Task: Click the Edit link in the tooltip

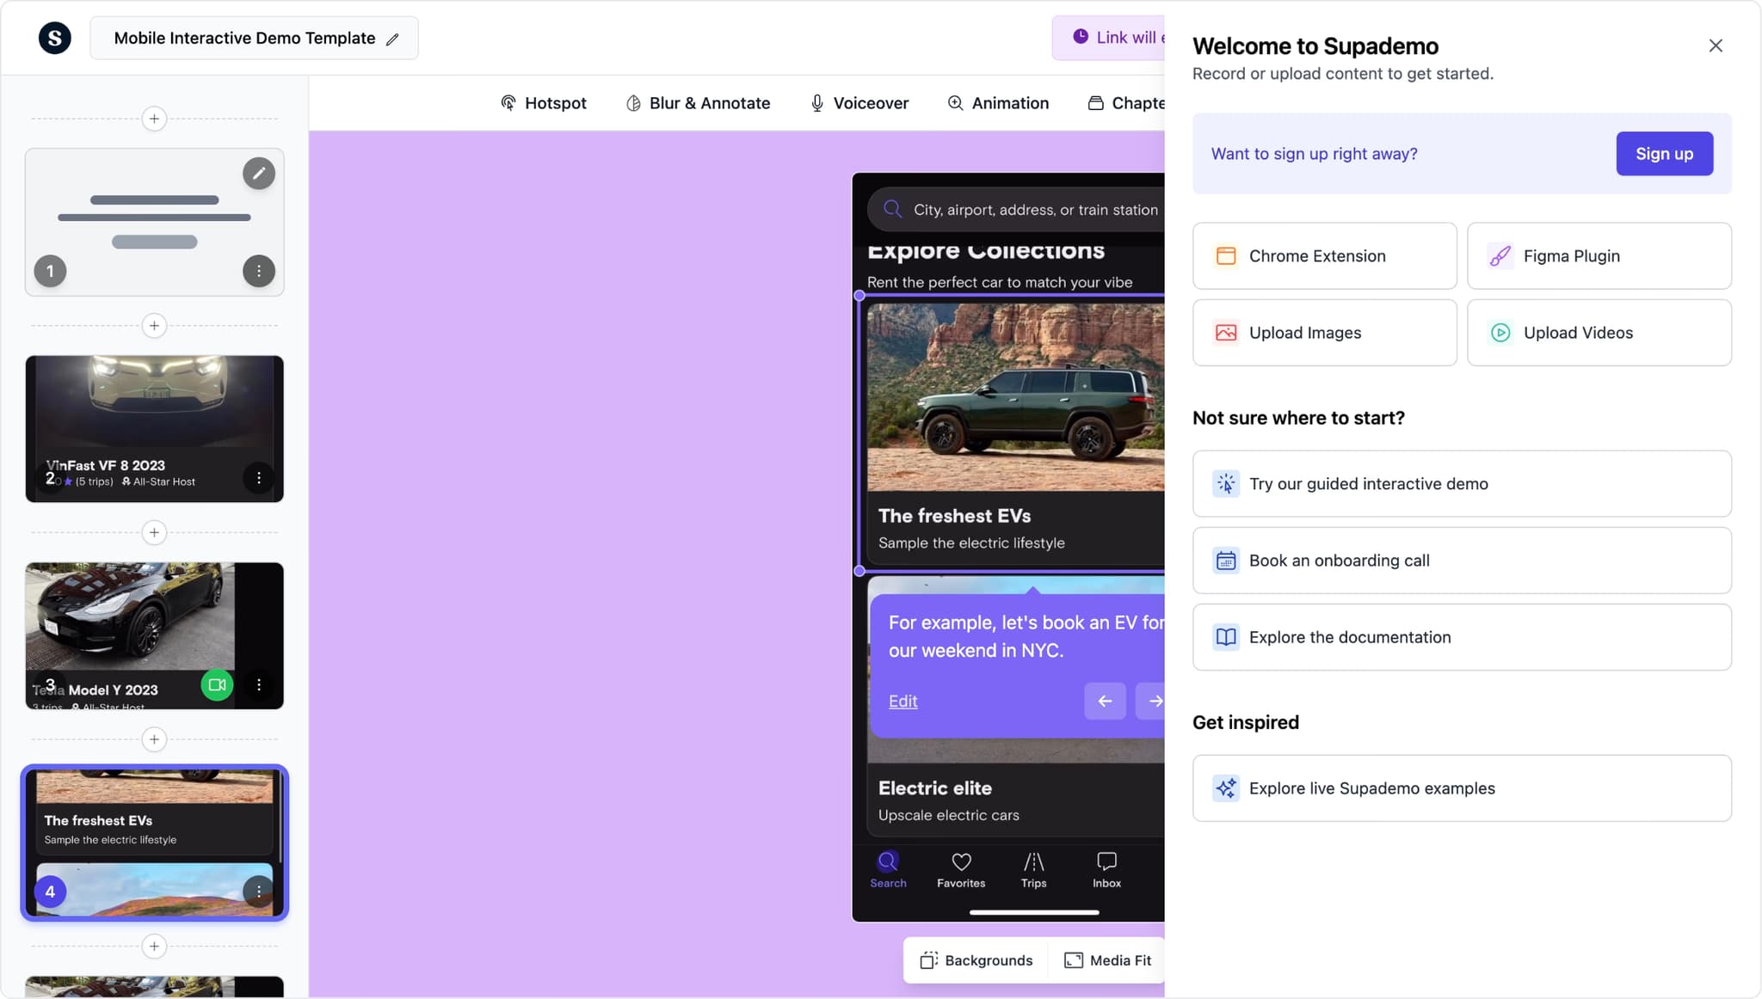Action: click(903, 702)
